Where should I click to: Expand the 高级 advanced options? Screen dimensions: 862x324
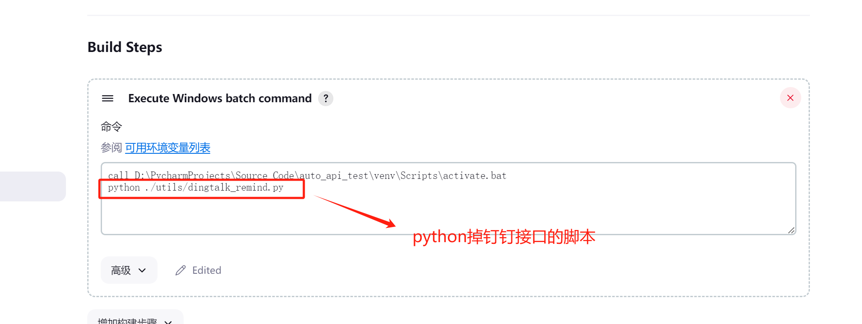122,270
